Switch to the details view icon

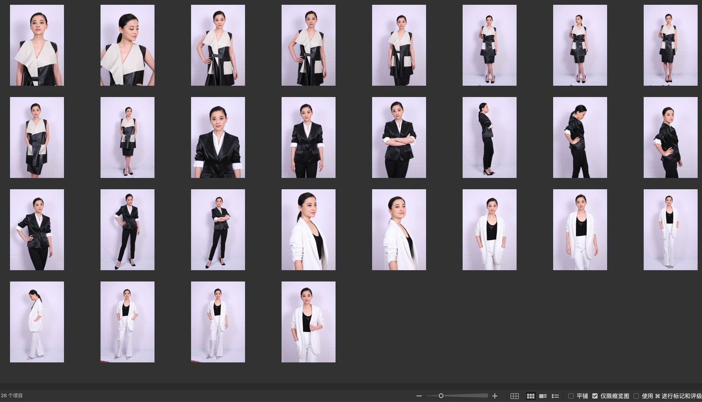tap(543, 396)
